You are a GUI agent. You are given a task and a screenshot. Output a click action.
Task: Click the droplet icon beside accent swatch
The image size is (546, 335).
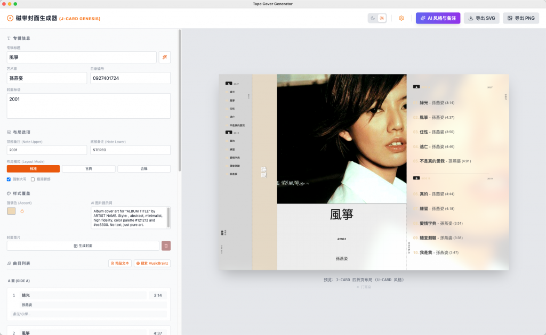(22, 211)
